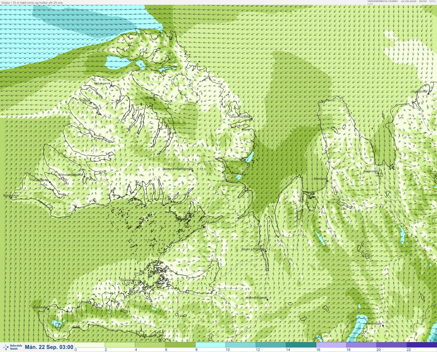Click the '00:00' run time text
The width and height of the screenshot is (437, 352).
click(x=423, y=1)
